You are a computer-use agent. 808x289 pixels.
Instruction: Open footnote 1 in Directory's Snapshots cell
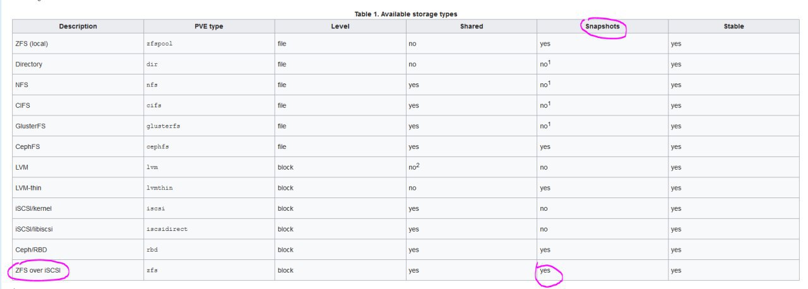(x=550, y=62)
